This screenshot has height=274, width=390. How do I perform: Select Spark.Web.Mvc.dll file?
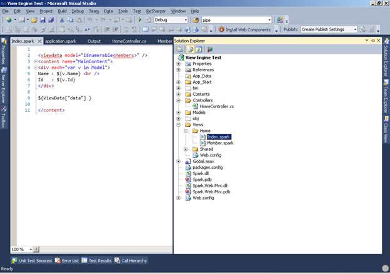pyautogui.click(x=210, y=186)
